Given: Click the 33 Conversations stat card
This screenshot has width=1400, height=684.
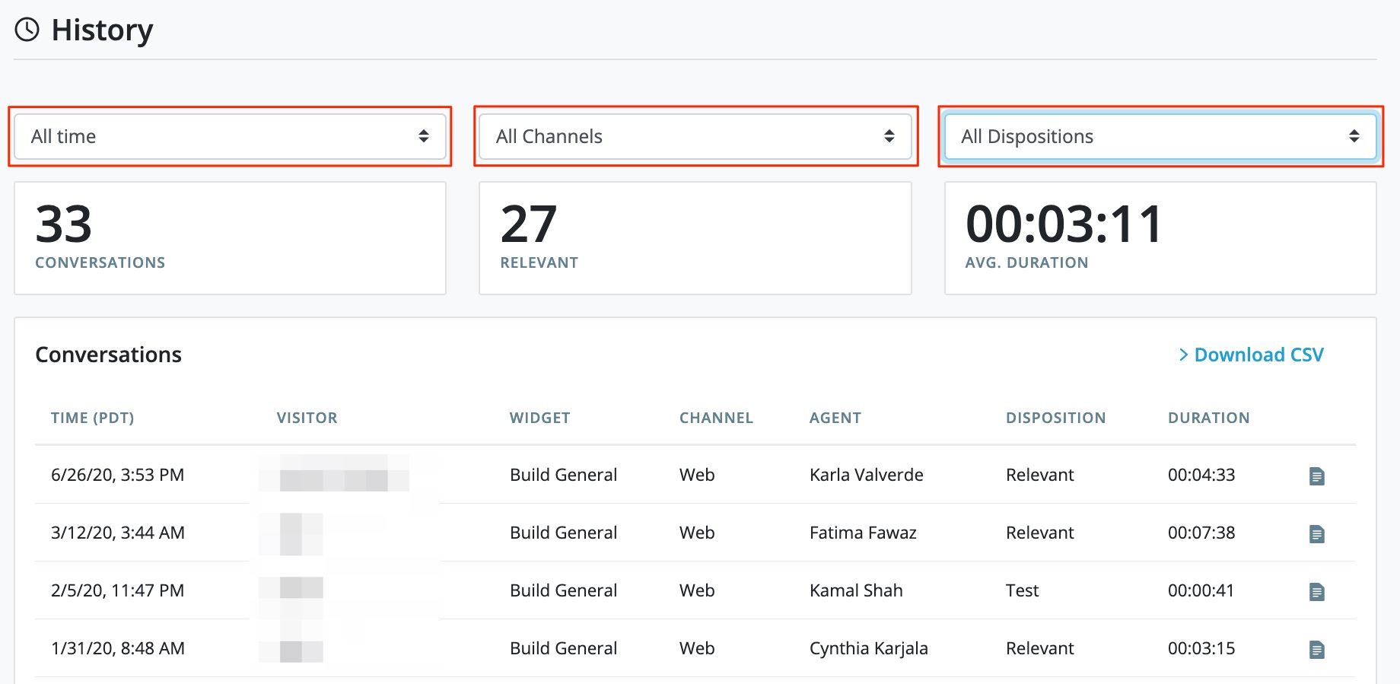Looking at the screenshot, I should (230, 238).
